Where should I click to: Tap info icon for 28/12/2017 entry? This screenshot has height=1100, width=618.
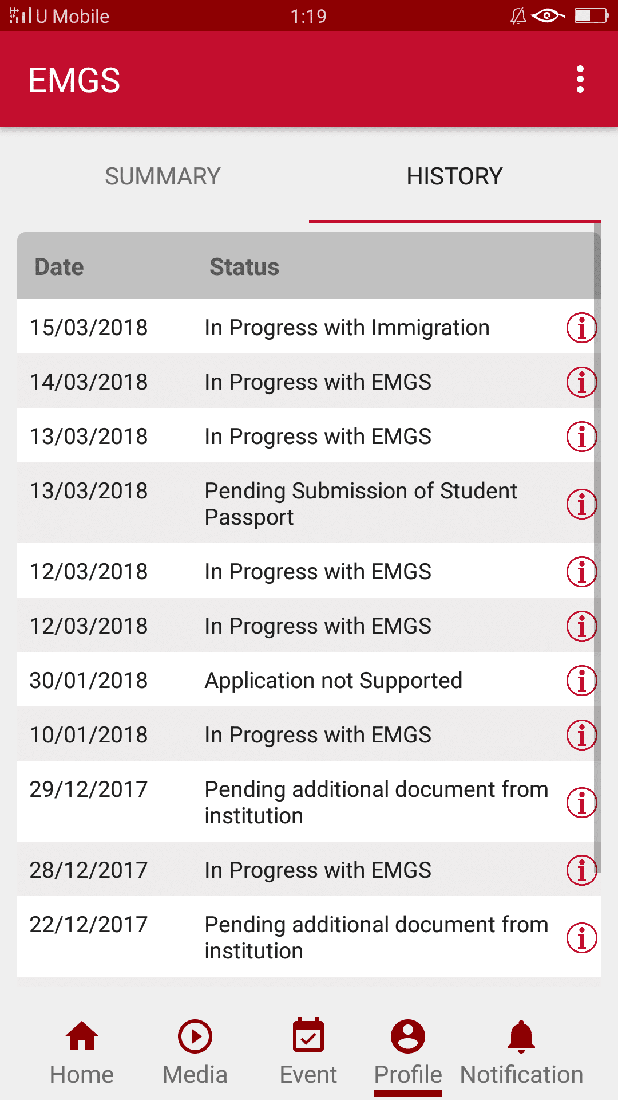[581, 870]
